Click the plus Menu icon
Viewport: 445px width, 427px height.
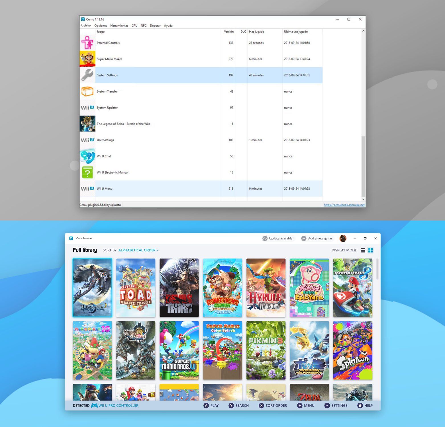coord(299,406)
